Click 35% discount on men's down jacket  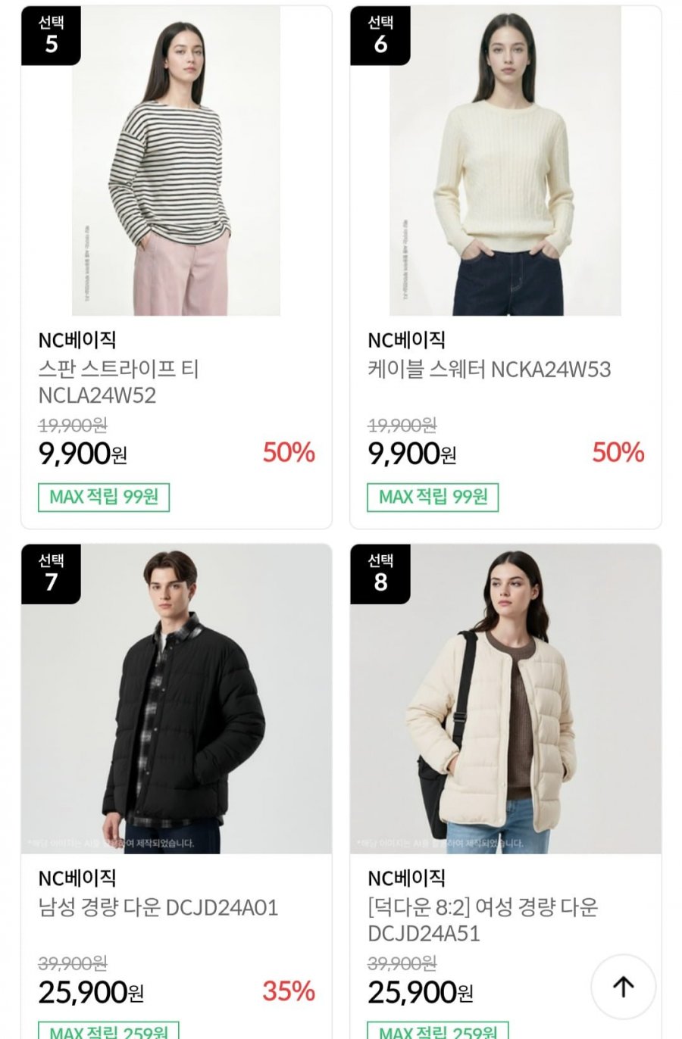coord(289,991)
